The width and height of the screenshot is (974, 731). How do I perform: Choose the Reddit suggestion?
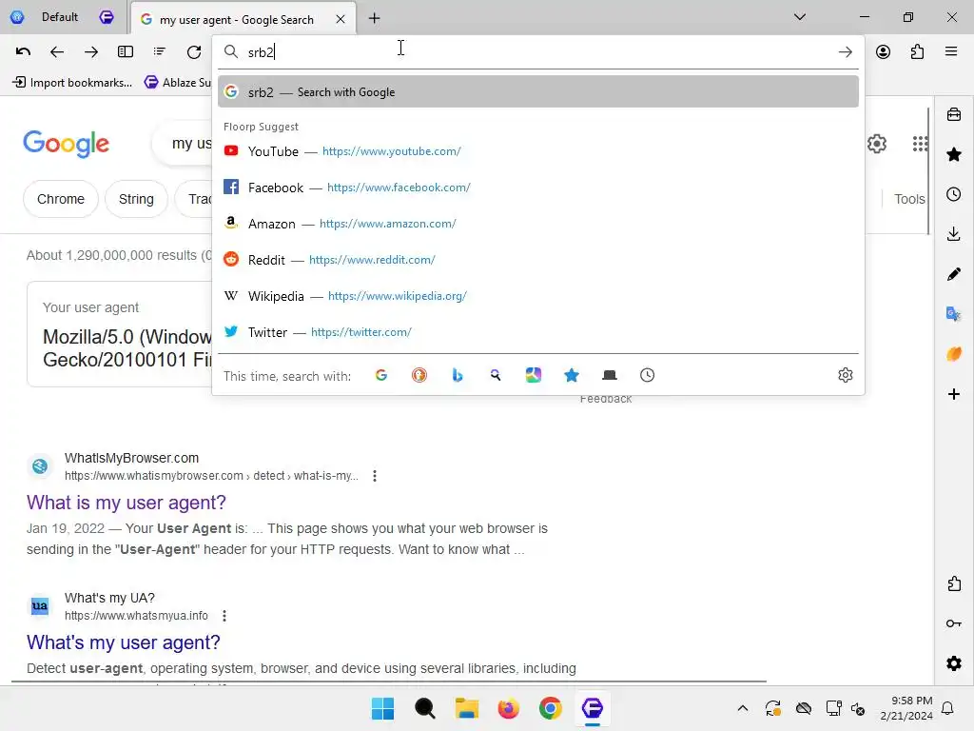tap(538, 259)
